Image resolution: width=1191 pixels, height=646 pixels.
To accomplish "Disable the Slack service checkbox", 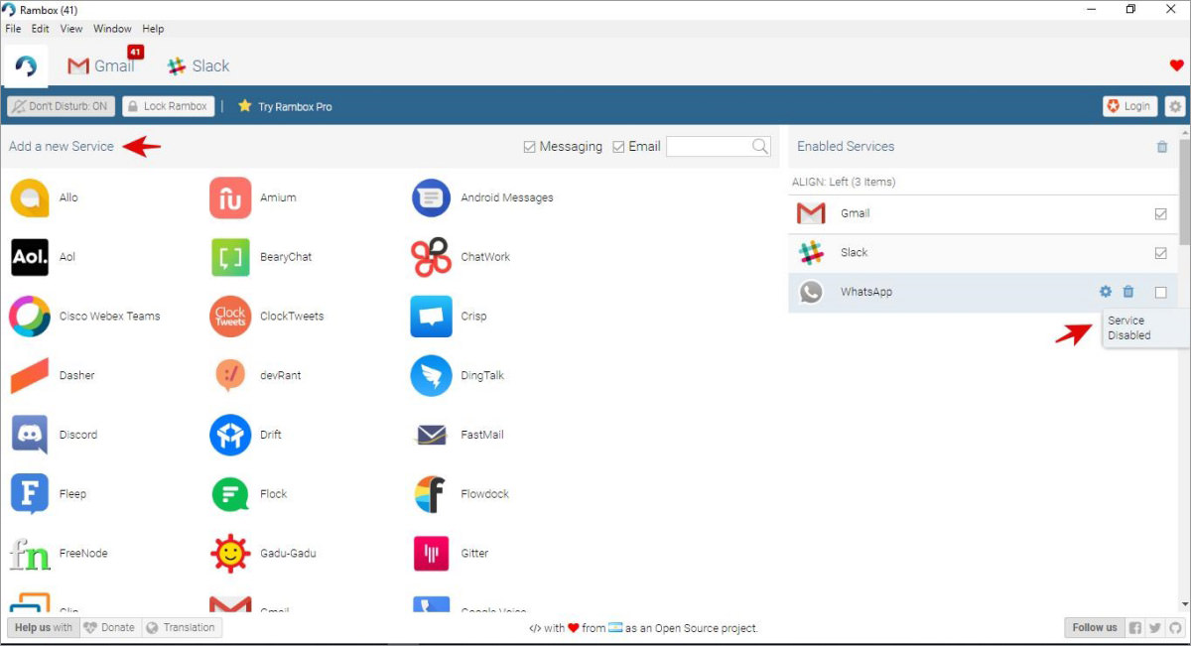I will coord(1160,253).
